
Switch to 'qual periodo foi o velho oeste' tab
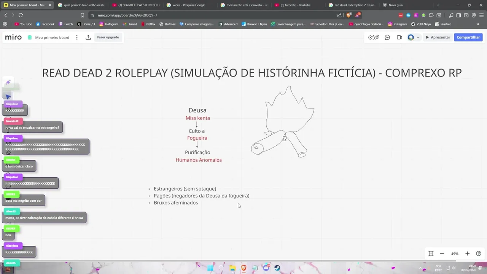(81, 5)
